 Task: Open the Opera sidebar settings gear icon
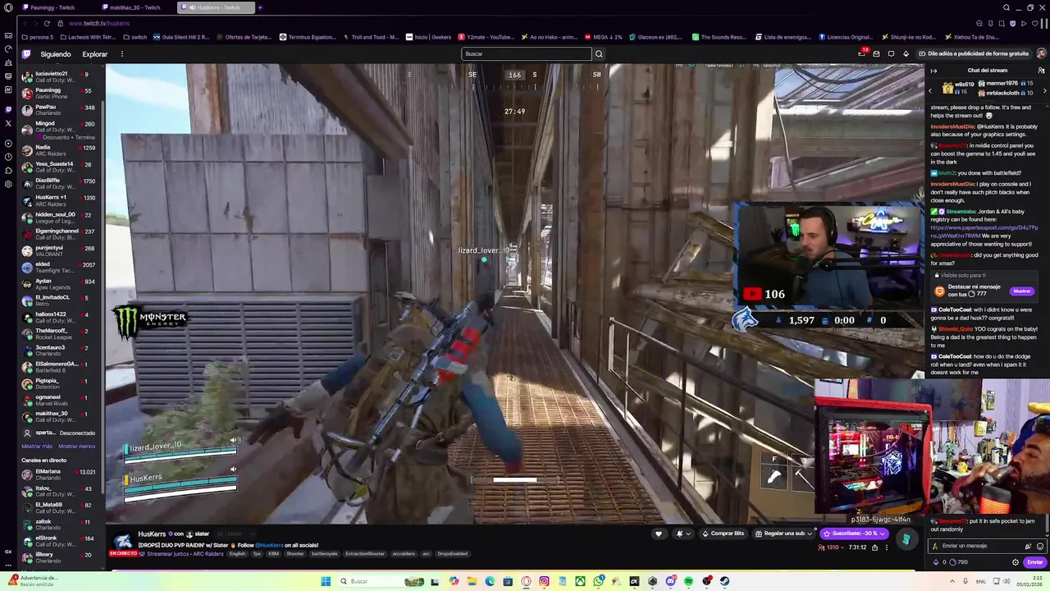pos(8,184)
